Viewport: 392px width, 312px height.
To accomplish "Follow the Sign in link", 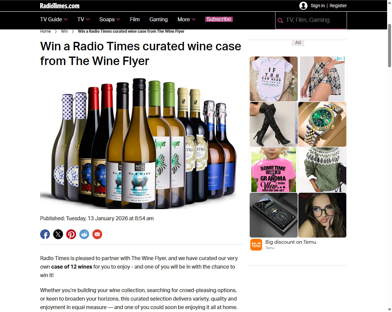I will (318, 6).
